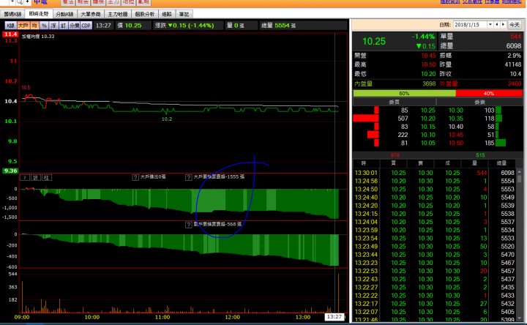The image size is (527, 325).
Task: Click the 內盤量 3698 value
Action: tap(429, 83)
